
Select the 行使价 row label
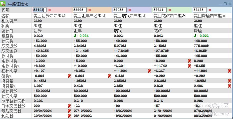click(x=7, y=41)
